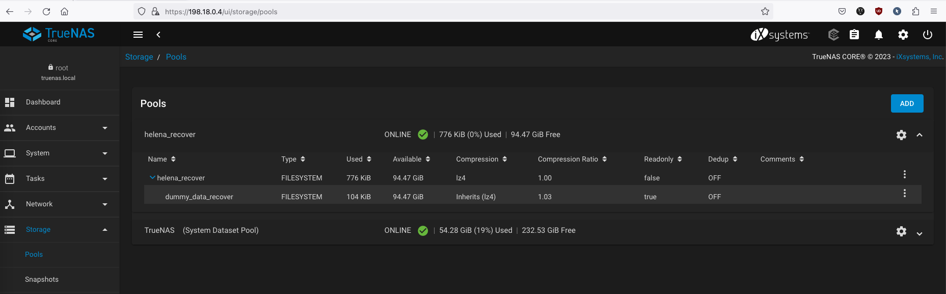Follow the Pools breadcrumb link

coord(176,57)
